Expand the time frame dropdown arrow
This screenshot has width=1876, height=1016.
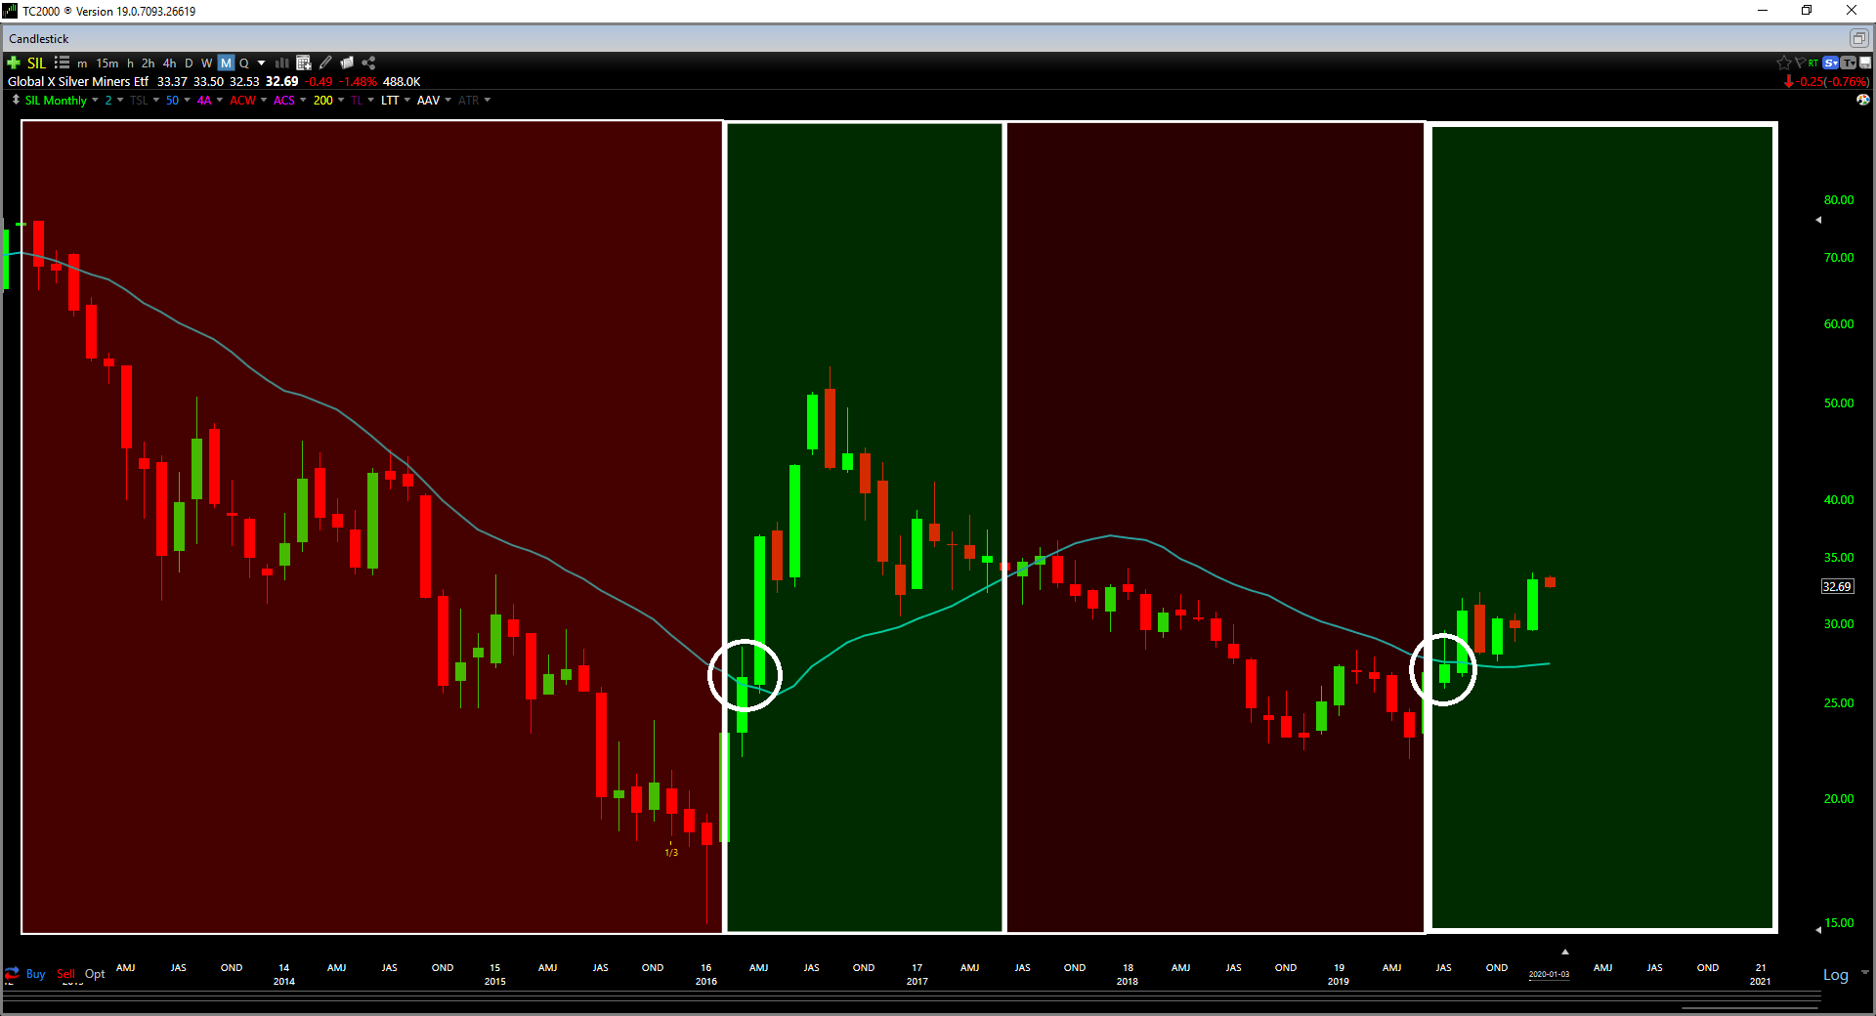(262, 63)
